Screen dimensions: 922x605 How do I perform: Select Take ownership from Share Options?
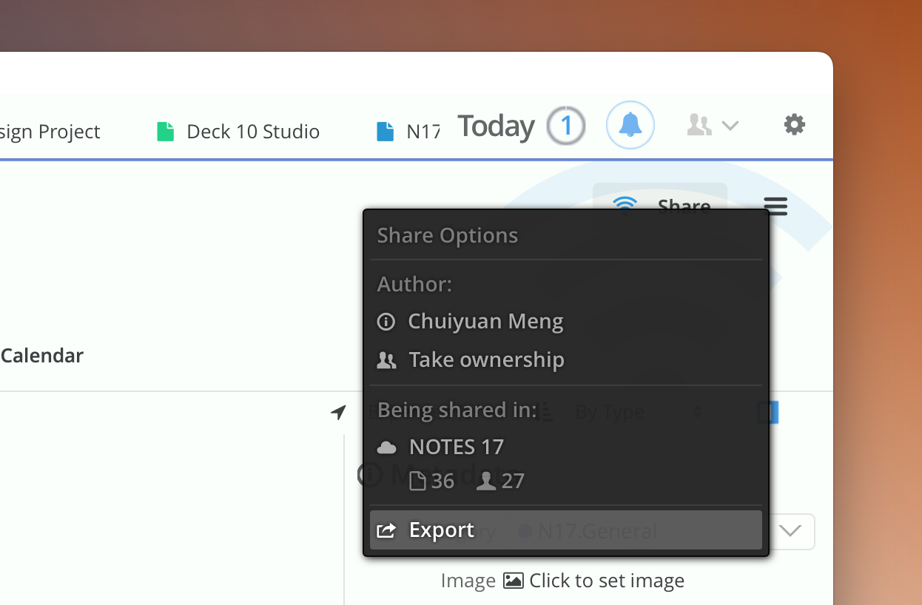pyautogui.click(x=486, y=360)
